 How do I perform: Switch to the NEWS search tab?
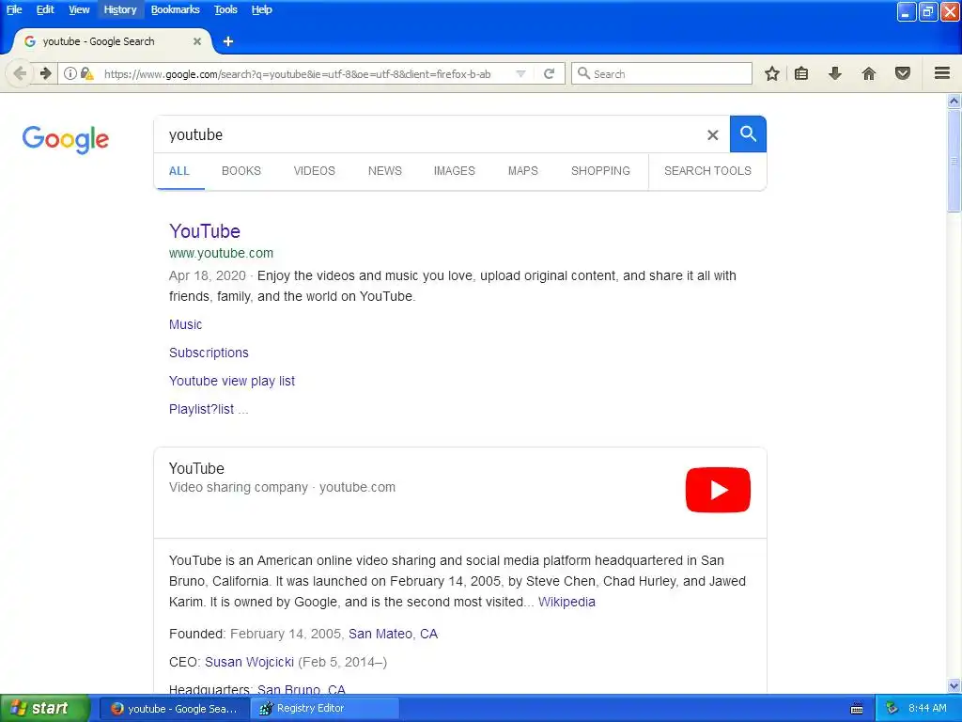tap(384, 171)
